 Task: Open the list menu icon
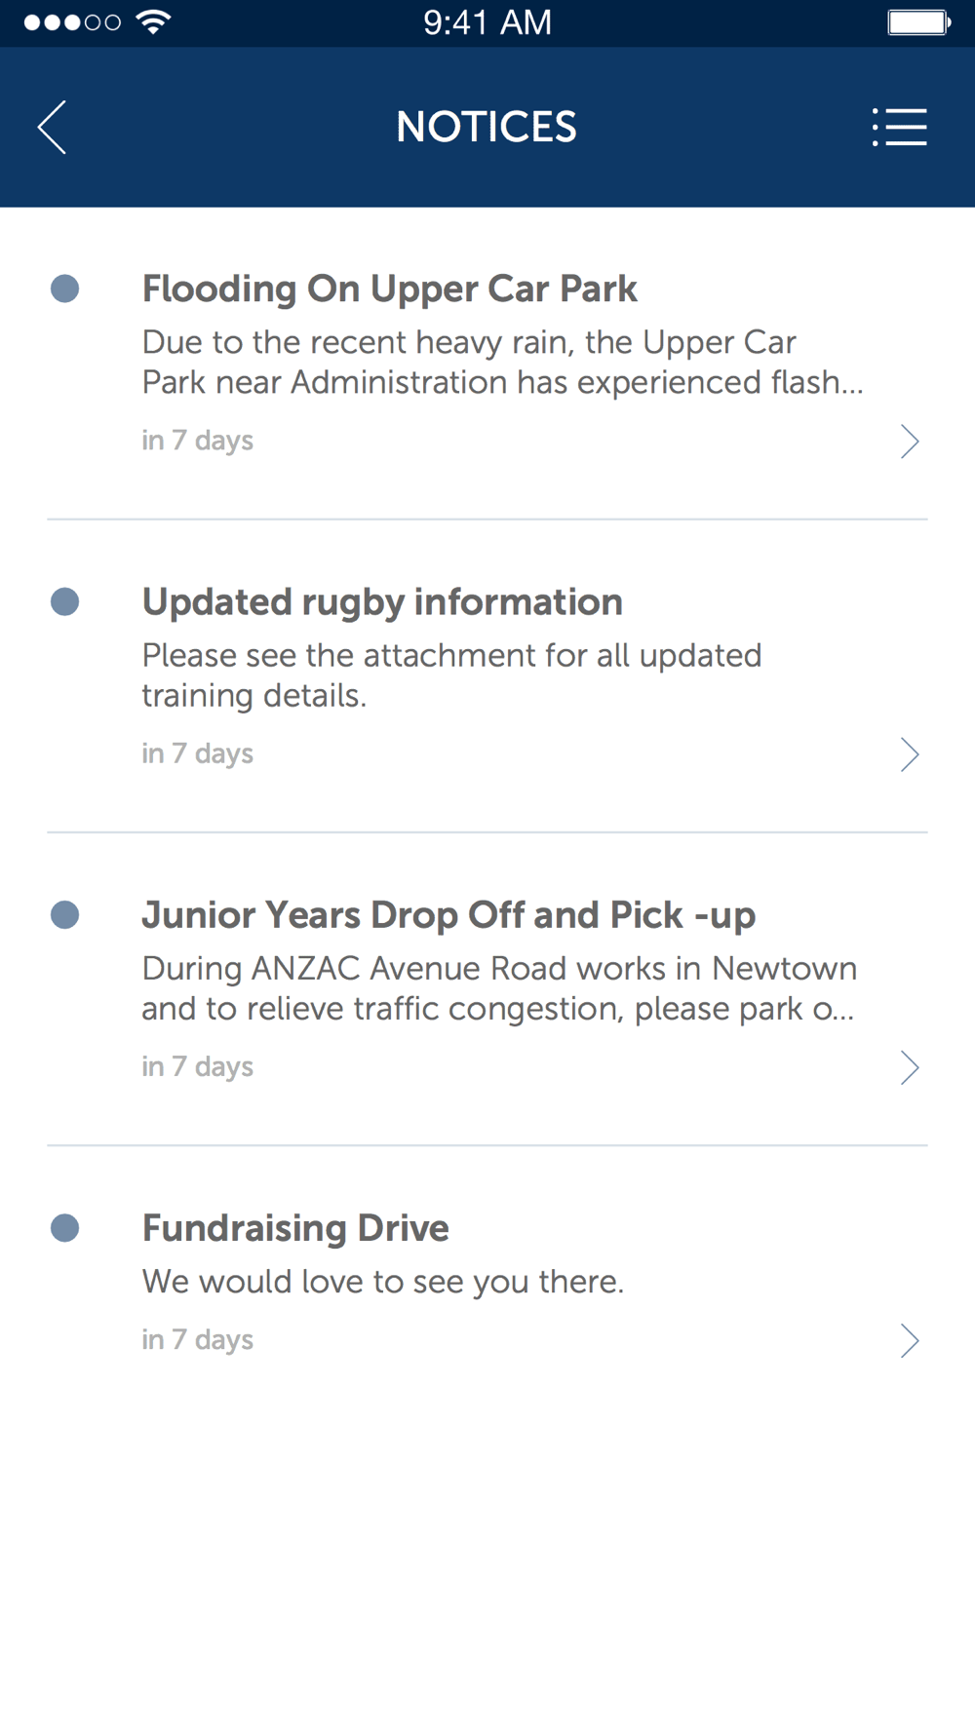(x=899, y=127)
